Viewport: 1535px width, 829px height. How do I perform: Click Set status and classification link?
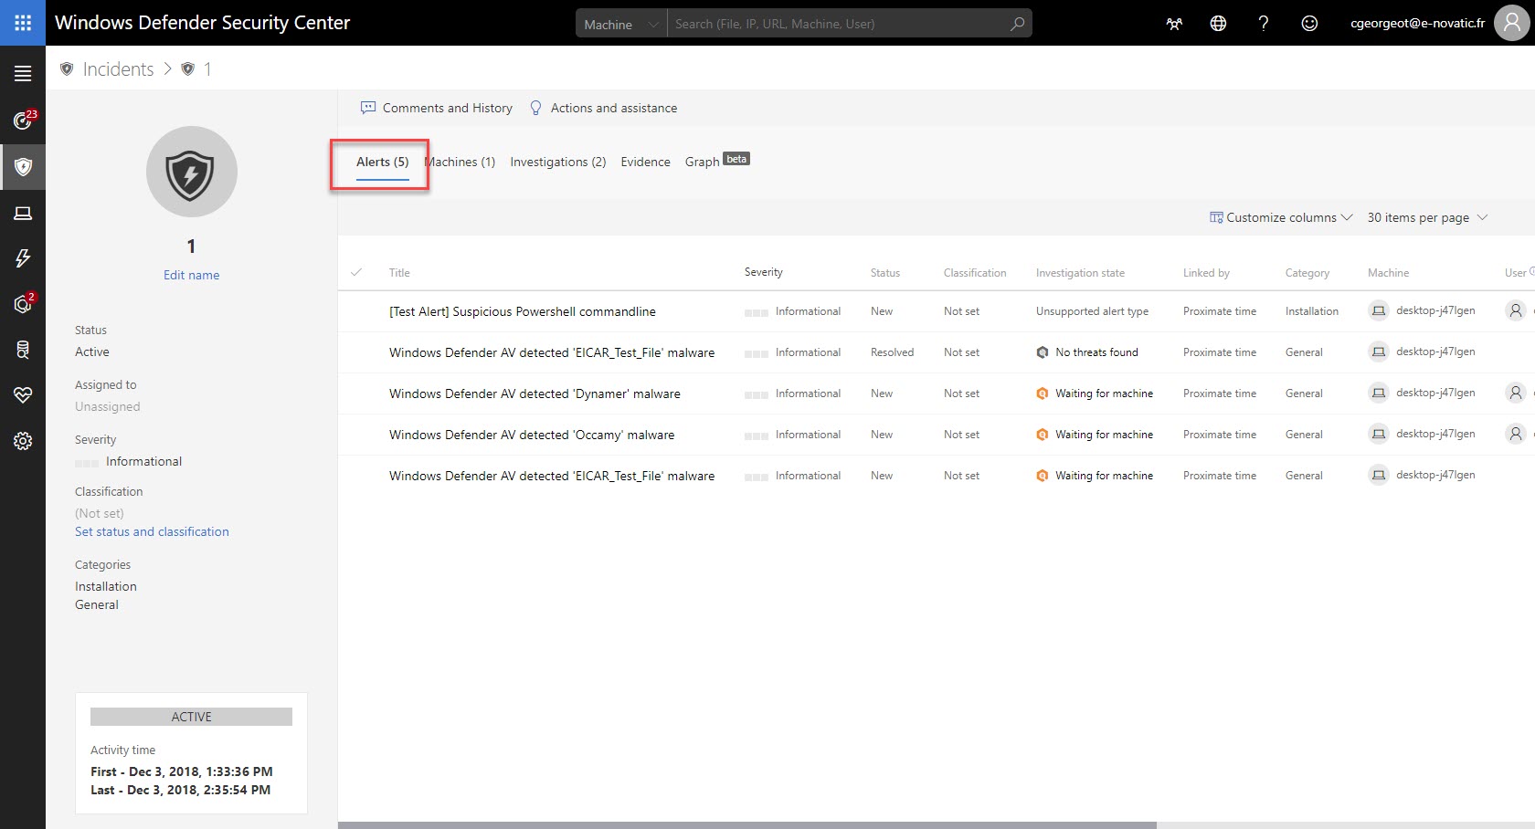tap(152, 531)
